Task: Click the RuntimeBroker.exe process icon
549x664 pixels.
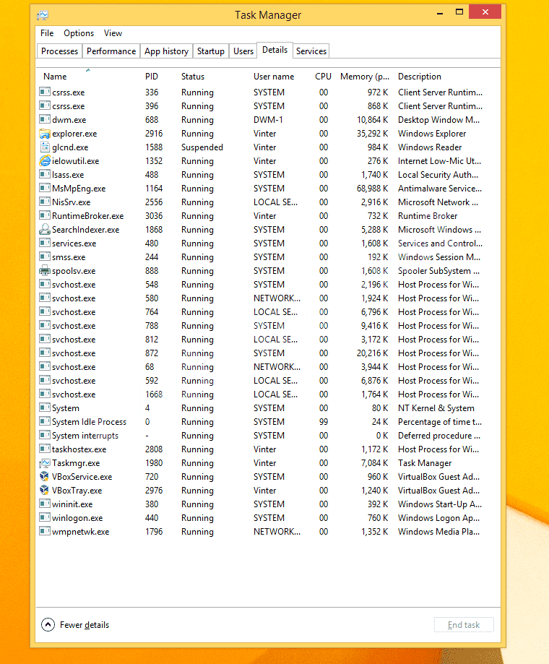Action: (x=45, y=215)
